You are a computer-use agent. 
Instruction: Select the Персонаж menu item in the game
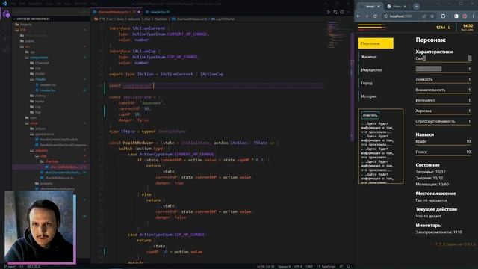[x=376, y=43]
